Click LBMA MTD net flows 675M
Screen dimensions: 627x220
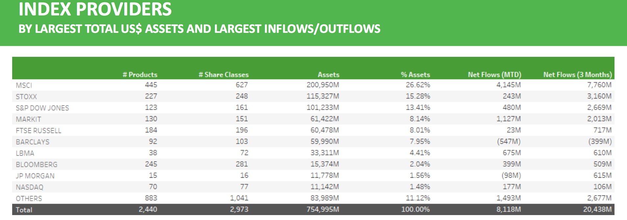pos(512,153)
